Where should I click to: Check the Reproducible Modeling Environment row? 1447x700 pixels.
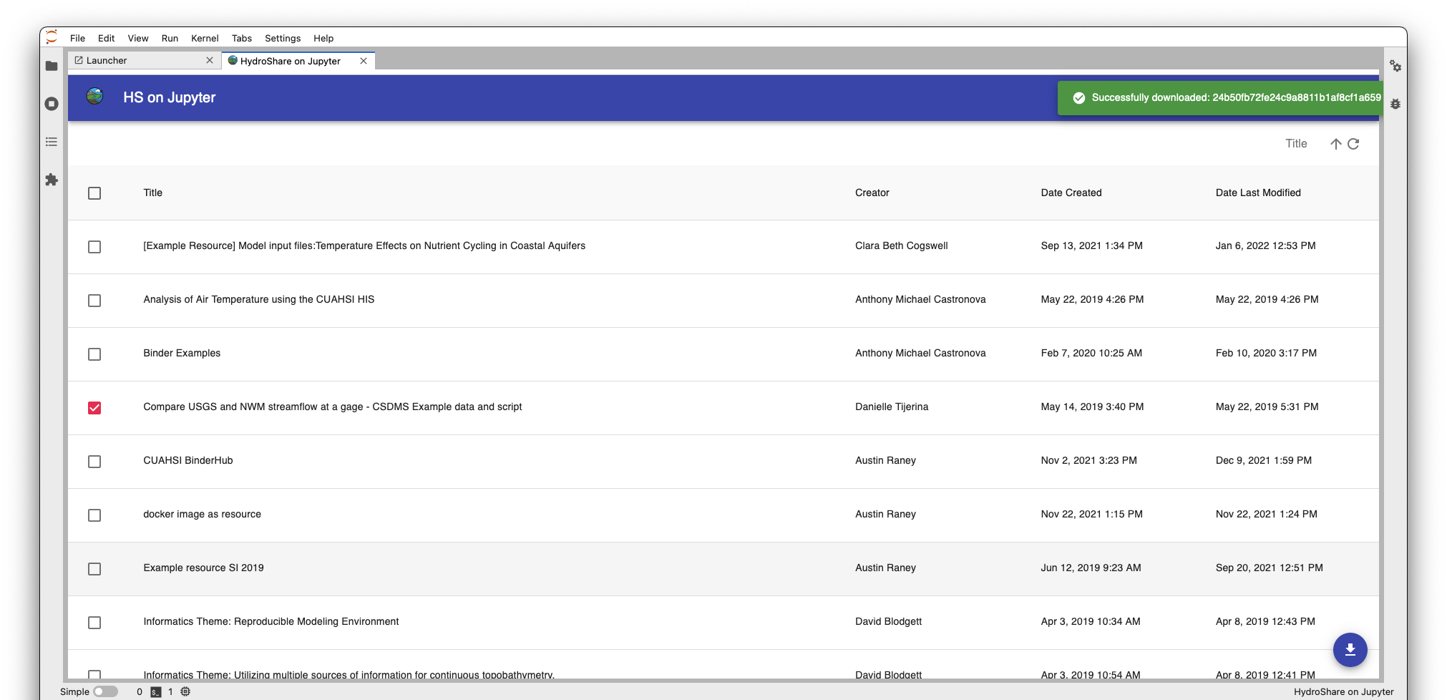click(94, 623)
